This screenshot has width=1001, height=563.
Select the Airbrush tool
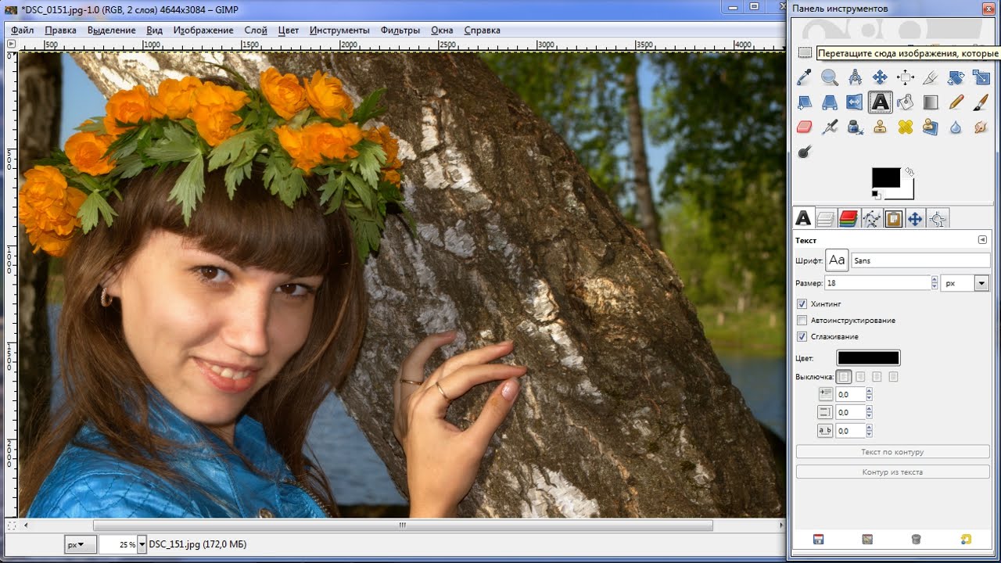point(830,127)
